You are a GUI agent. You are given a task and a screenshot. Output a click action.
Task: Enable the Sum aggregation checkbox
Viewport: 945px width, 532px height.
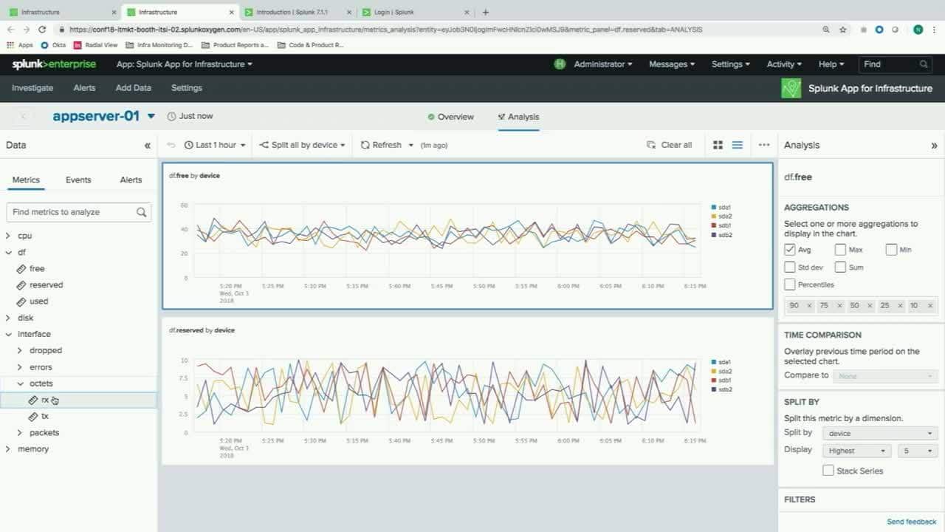[840, 267]
